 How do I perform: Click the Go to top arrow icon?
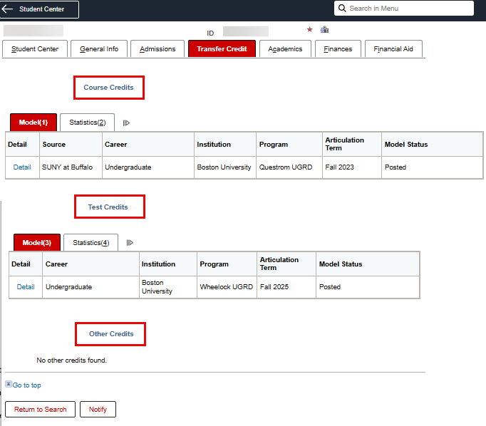point(9,384)
